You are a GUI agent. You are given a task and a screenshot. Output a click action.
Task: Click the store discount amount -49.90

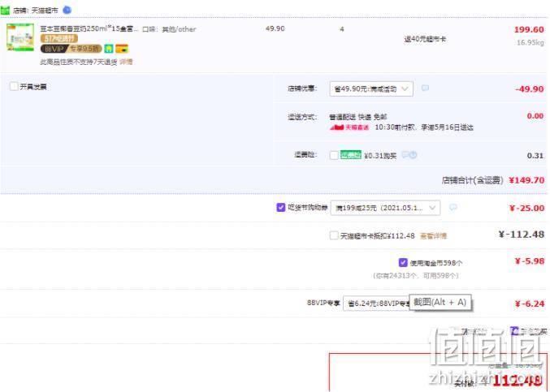point(530,89)
